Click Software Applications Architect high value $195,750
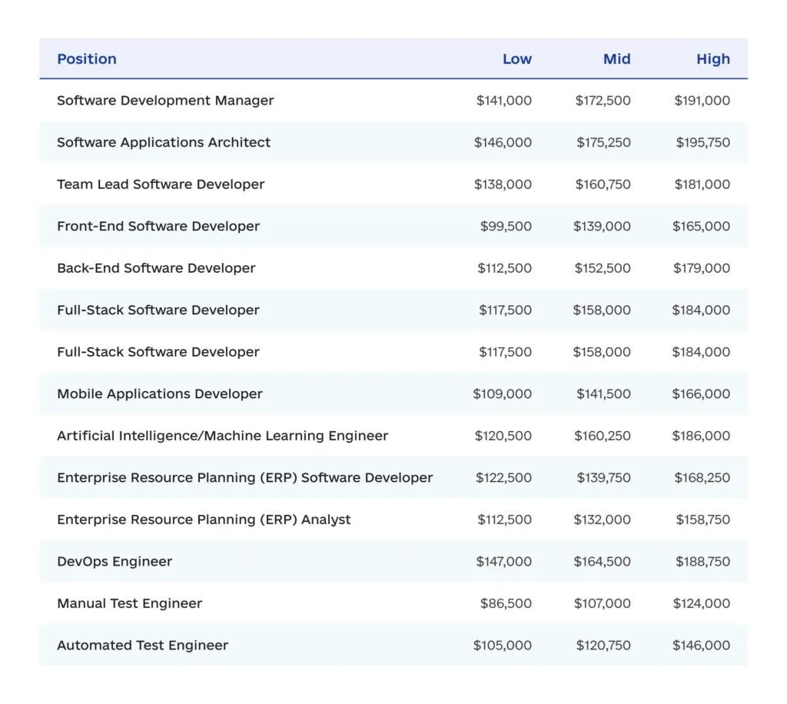The image size is (787, 704). pos(702,142)
